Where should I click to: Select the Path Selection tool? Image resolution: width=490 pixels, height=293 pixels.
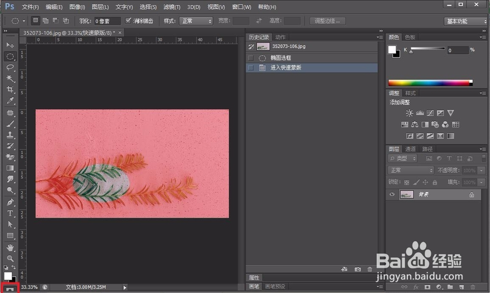[10, 224]
